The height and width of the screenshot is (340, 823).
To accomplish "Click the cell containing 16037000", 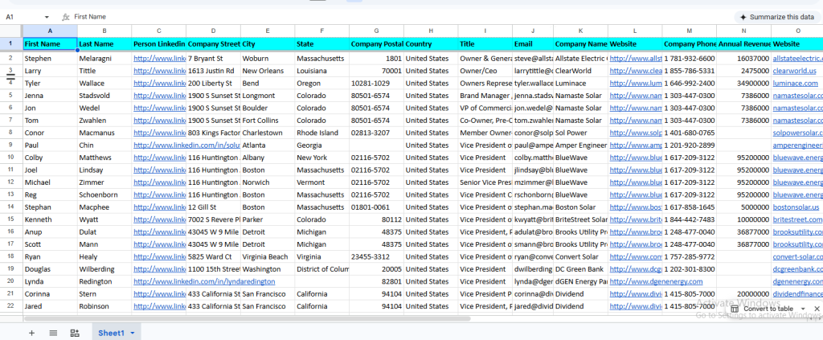I will [743, 58].
